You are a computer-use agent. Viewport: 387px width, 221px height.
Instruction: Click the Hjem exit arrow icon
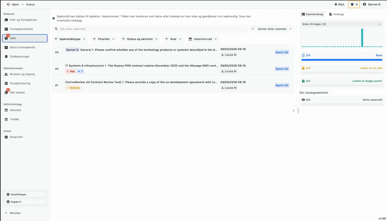pos(8,4)
